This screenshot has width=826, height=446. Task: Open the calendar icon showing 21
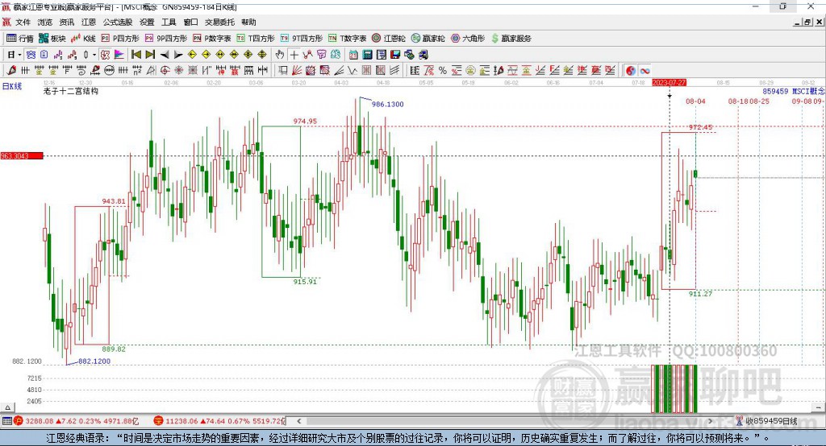coord(353,55)
